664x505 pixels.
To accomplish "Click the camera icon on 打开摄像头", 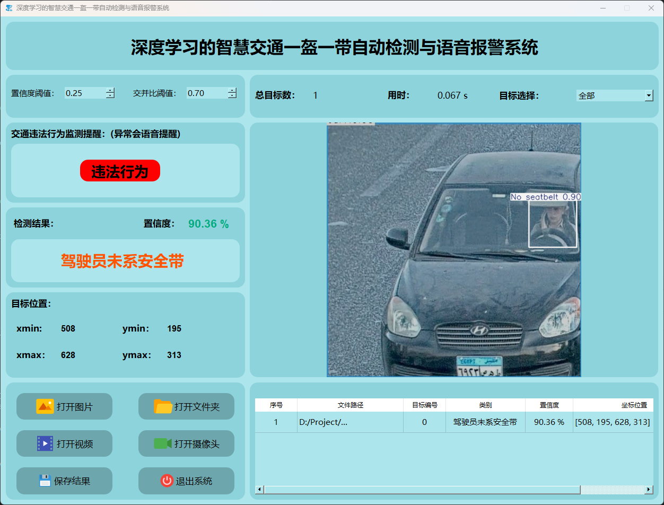I will click(163, 443).
